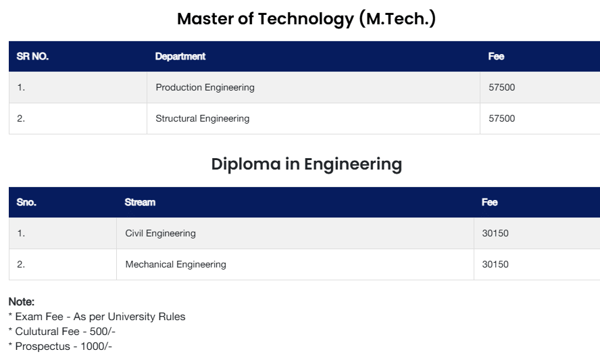Click the 30150 fee for Mechanical Engineering
This screenshot has width=600, height=358.
click(x=495, y=265)
